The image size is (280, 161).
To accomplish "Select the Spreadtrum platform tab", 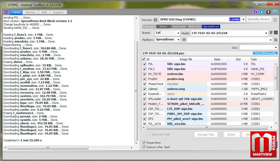I will [211, 26].
